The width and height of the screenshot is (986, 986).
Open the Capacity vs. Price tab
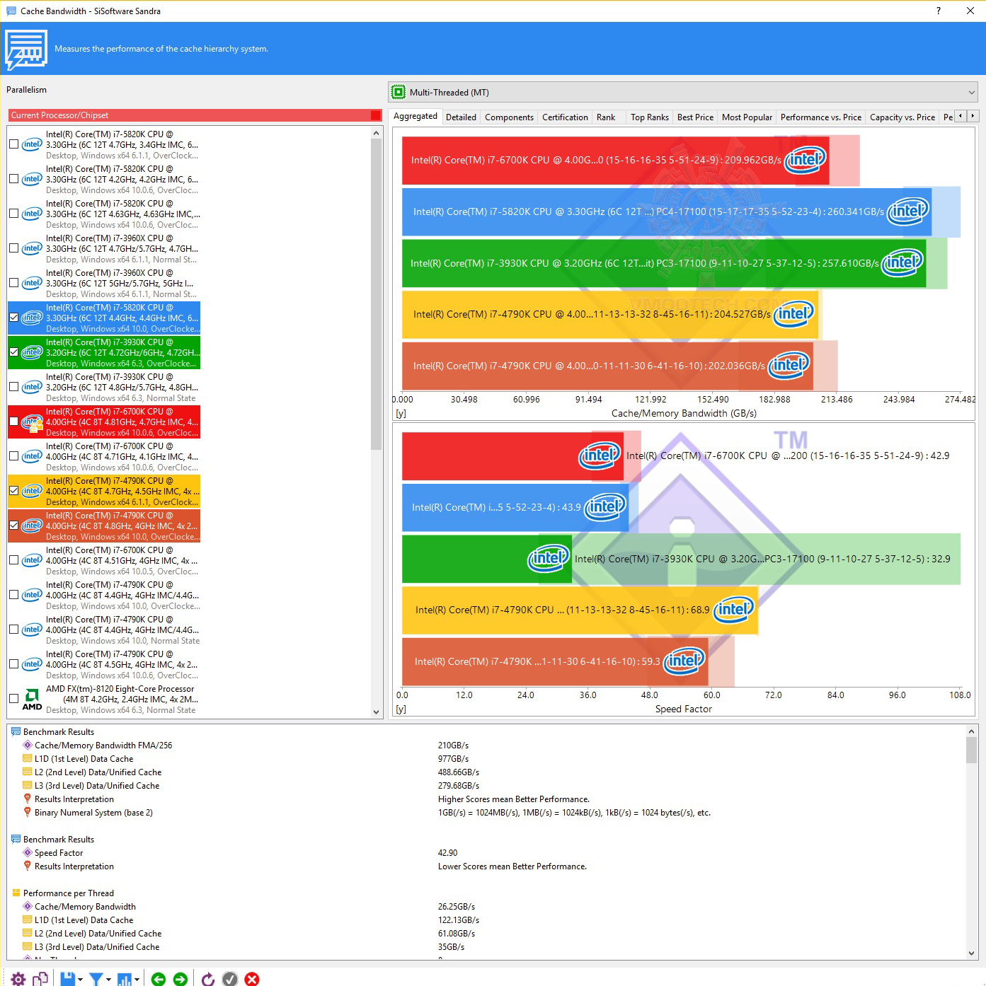pos(902,117)
